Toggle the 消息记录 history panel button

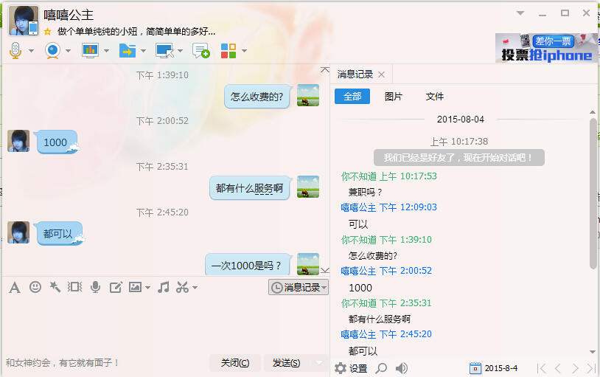298,287
